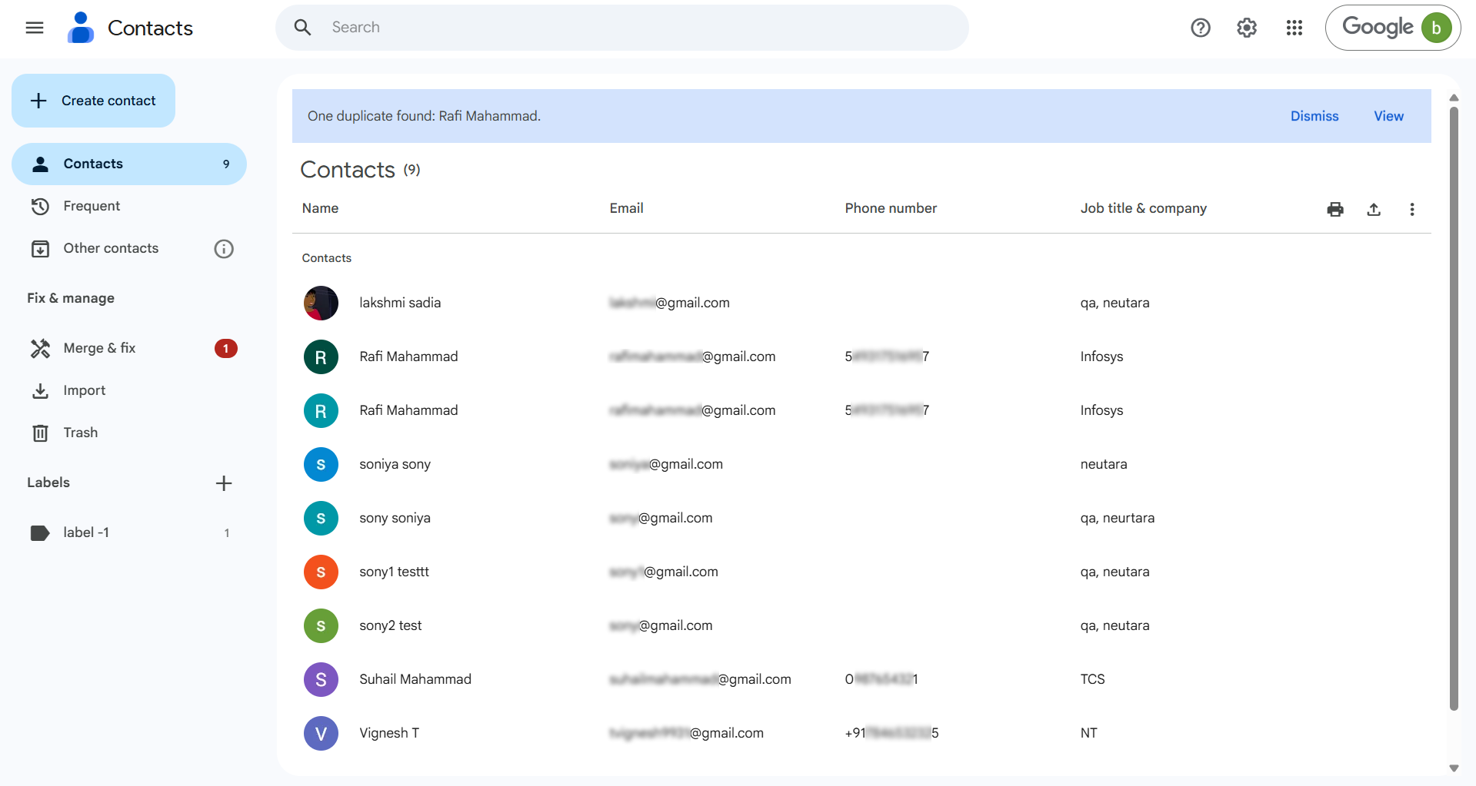Click lakshmi sadia profile photo
Image resolution: width=1476 pixels, height=786 pixels.
pos(321,303)
